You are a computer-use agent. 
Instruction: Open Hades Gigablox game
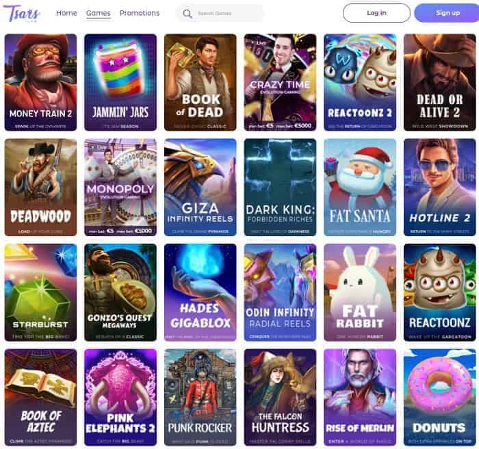click(200, 292)
